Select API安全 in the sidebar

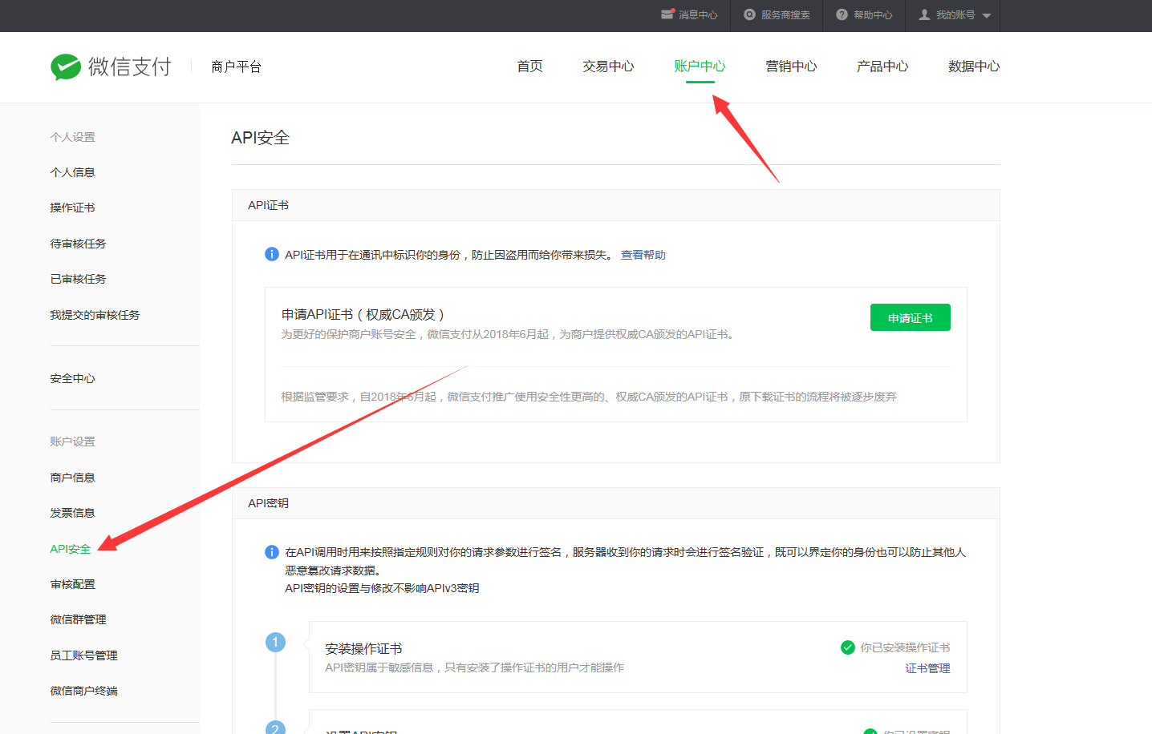click(71, 549)
